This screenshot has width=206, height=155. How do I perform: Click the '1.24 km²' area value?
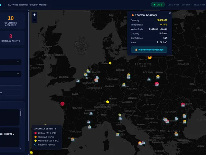[162, 42]
